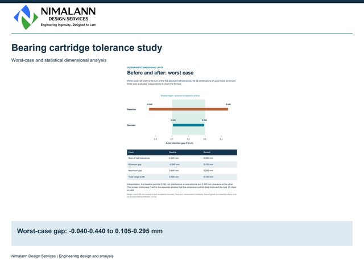The width and height of the screenshot is (364, 273).
Task: Click the Baseline value in the Minimum gap row
Action: click(175, 164)
